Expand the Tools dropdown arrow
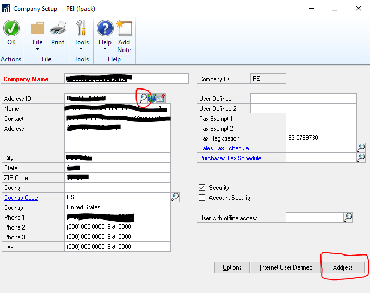The image size is (370, 293). click(x=81, y=49)
